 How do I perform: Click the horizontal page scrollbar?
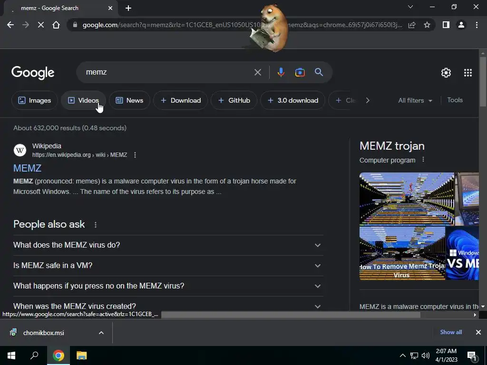[x=291, y=315]
